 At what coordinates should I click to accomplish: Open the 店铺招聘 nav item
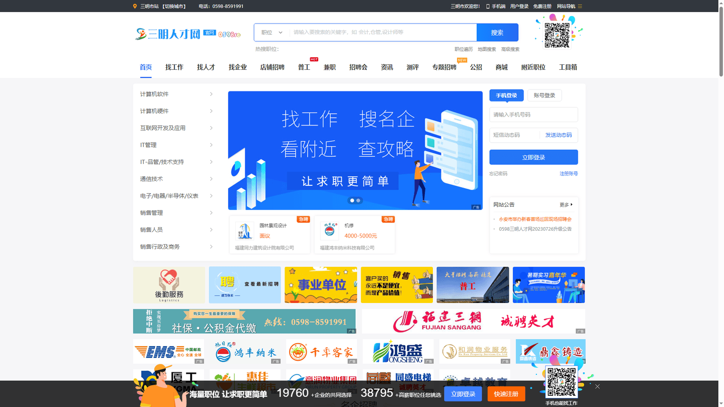pyautogui.click(x=273, y=67)
